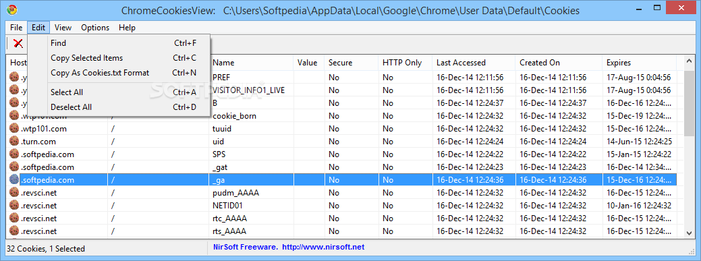Click the vertical scrollbar down arrow
Image resolution: width=701 pixels, height=261 pixels.
pyautogui.click(x=689, y=233)
